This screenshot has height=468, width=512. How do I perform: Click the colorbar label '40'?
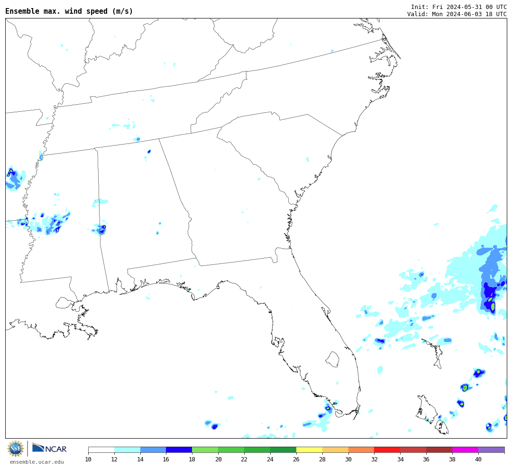click(x=478, y=459)
